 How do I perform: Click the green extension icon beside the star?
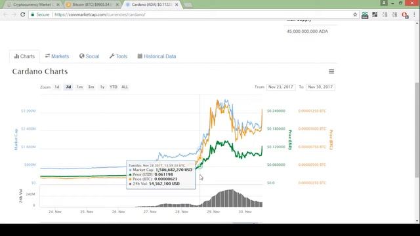(365, 15)
